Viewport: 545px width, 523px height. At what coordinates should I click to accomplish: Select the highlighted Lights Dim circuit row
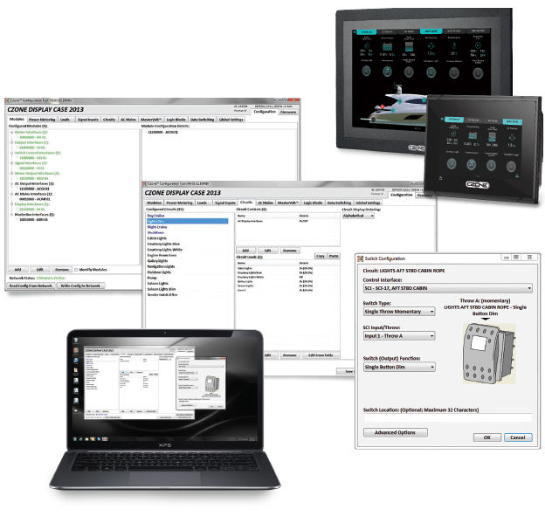tap(187, 222)
